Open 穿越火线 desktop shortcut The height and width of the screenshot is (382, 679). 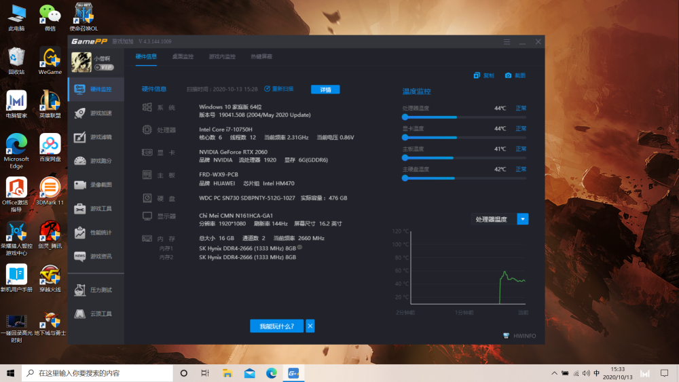coord(50,278)
